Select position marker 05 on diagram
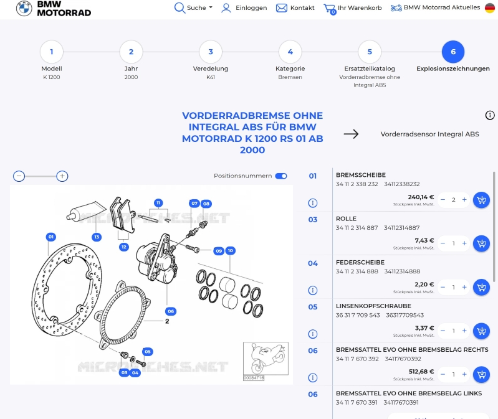 (148, 352)
